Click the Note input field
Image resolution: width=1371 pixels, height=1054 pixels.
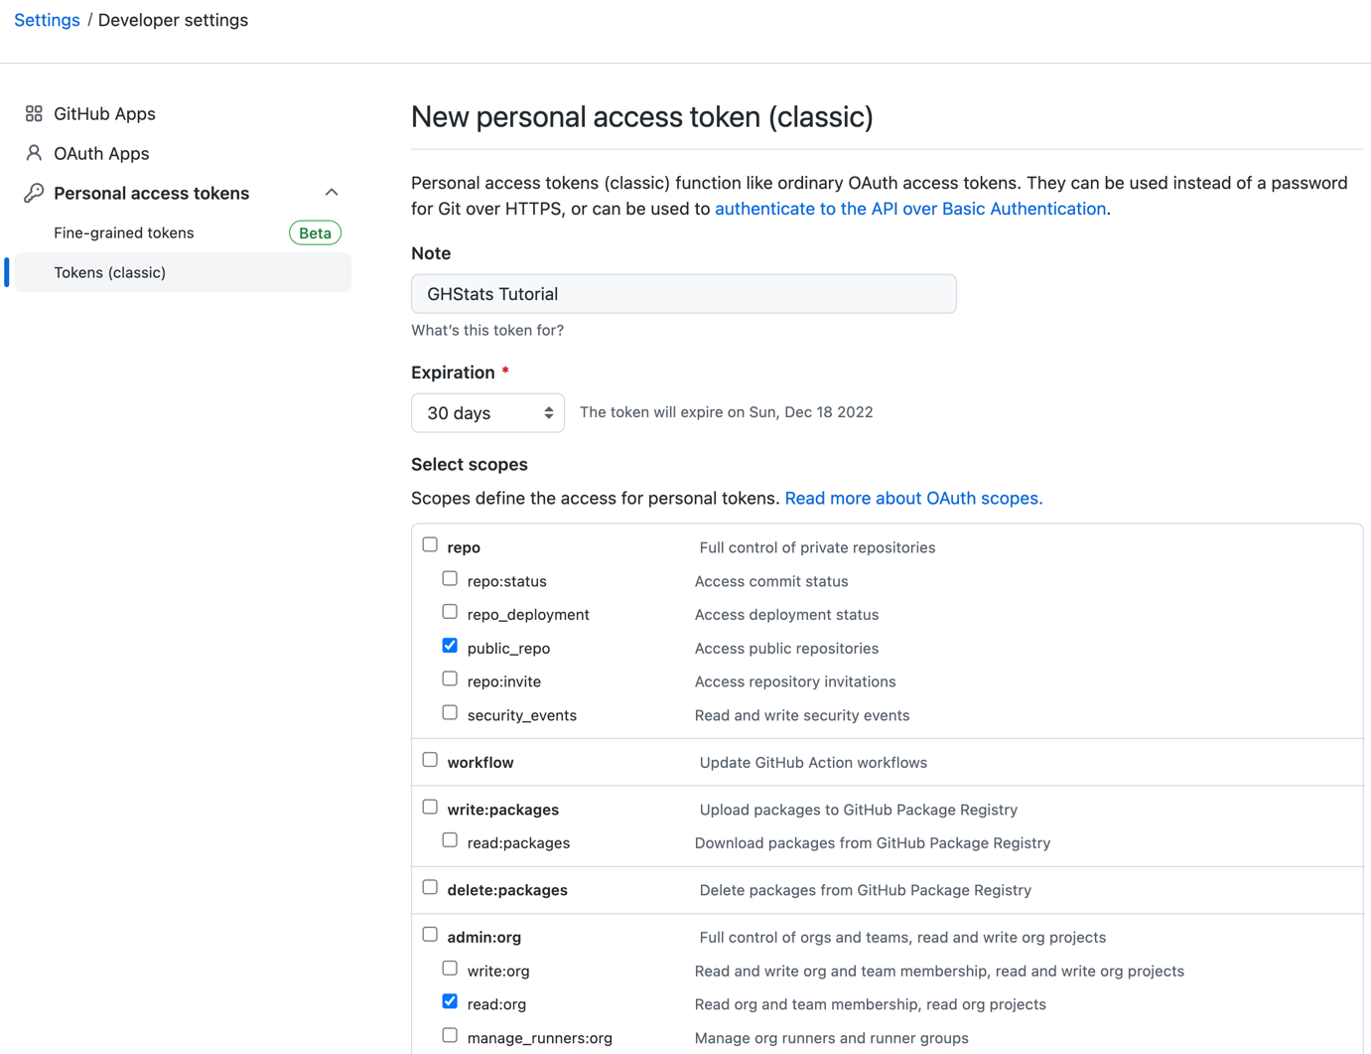tap(683, 293)
